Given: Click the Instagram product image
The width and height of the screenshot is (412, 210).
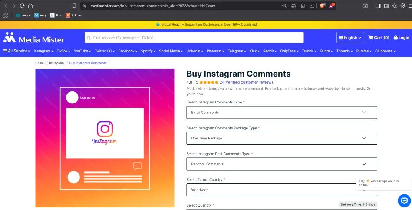Looking at the screenshot, I should (105, 138).
